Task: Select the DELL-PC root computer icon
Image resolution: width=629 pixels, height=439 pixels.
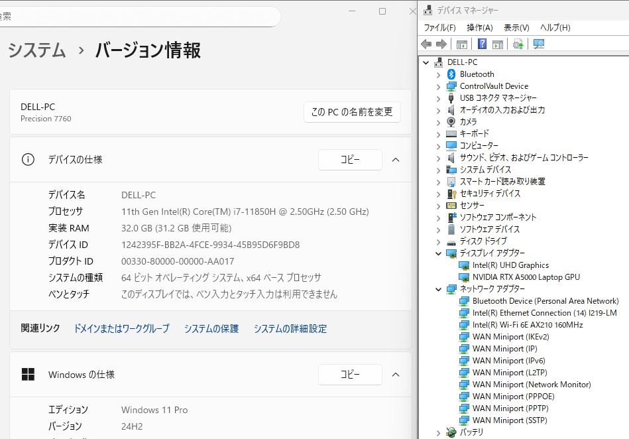Action: [439, 62]
